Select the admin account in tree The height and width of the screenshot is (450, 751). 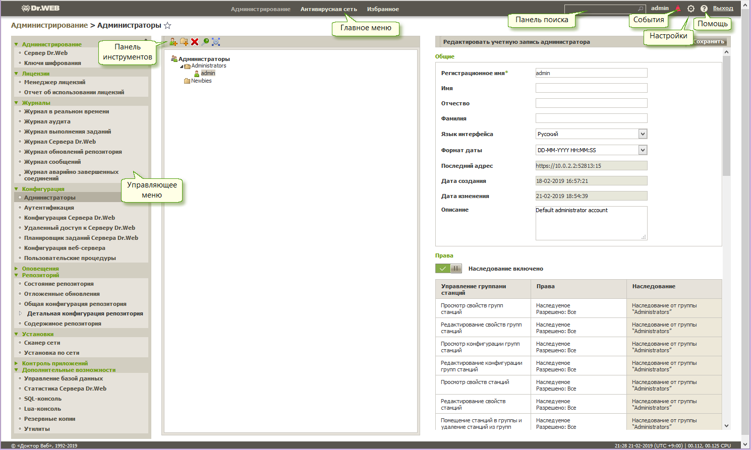click(208, 74)
